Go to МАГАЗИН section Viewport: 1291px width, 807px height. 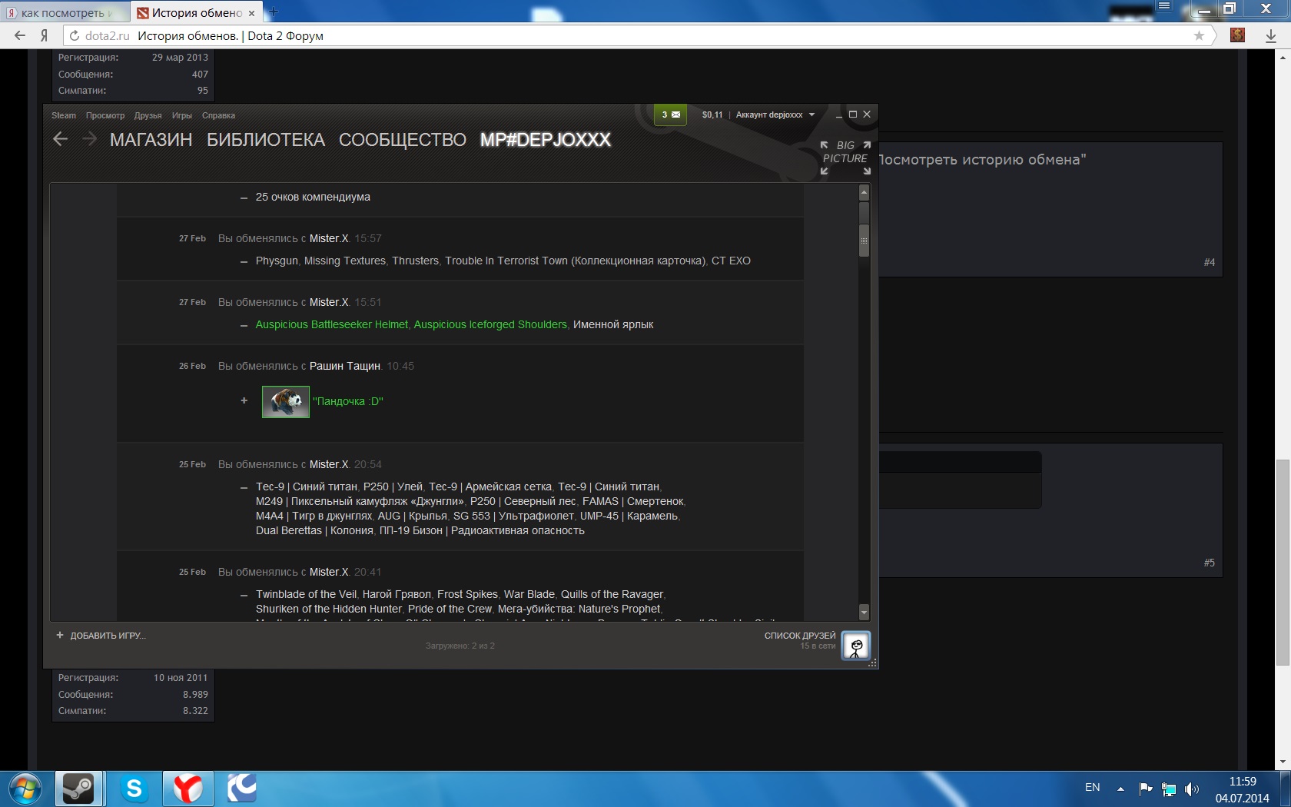[151, 140]
